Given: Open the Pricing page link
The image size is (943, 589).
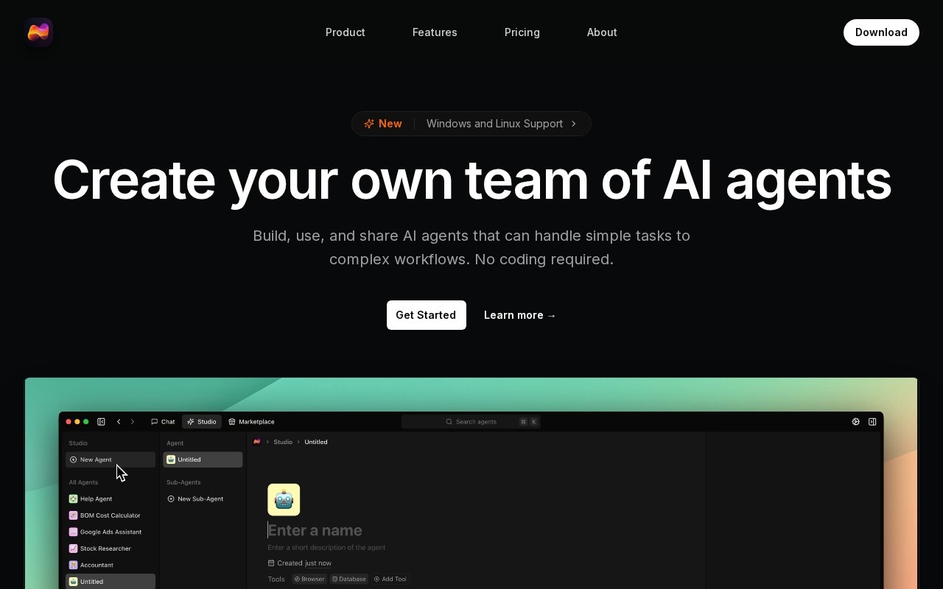Looking at the screenshot, I should (522, 32).
